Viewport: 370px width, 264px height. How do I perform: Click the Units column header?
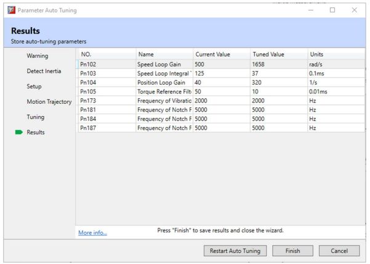[336, 55]
